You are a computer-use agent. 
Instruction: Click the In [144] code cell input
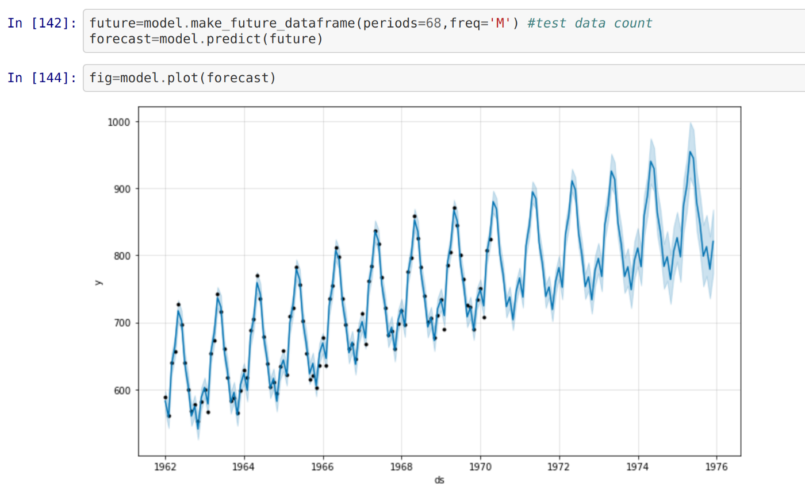[444, 78]
